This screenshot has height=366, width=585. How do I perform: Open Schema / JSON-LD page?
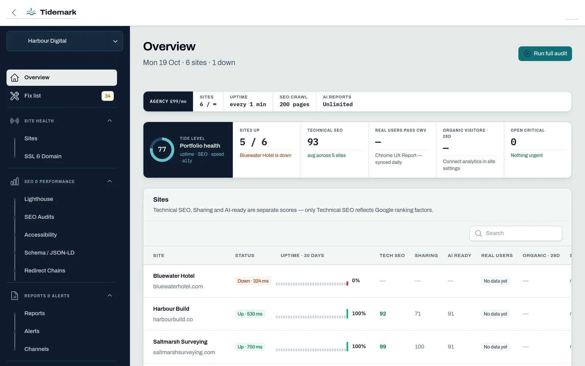pyautogui.click(x=49, y=253)
